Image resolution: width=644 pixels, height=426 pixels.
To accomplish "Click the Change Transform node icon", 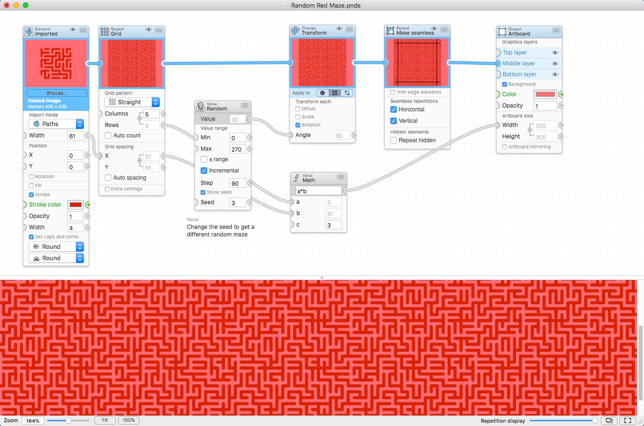I will (x=295, y=31).
